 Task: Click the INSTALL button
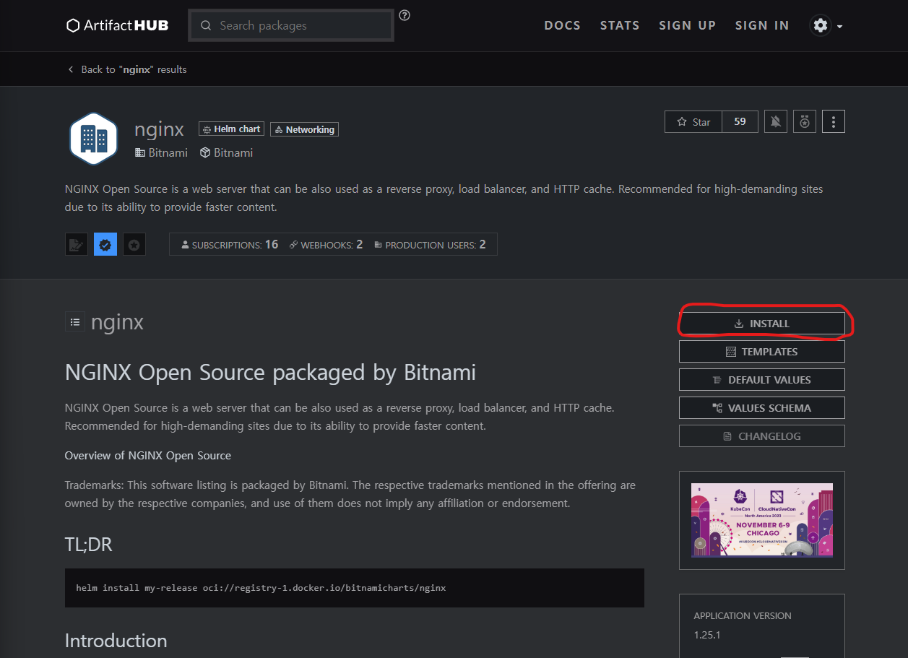click(x=761, y=324)
